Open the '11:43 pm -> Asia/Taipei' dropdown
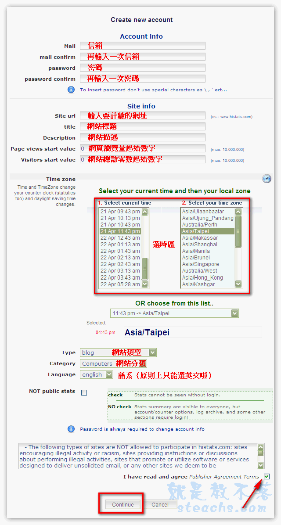The image size is (281, 525). click(x=174, y=313)
